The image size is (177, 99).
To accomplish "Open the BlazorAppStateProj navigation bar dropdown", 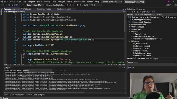I will pos(24,12).
